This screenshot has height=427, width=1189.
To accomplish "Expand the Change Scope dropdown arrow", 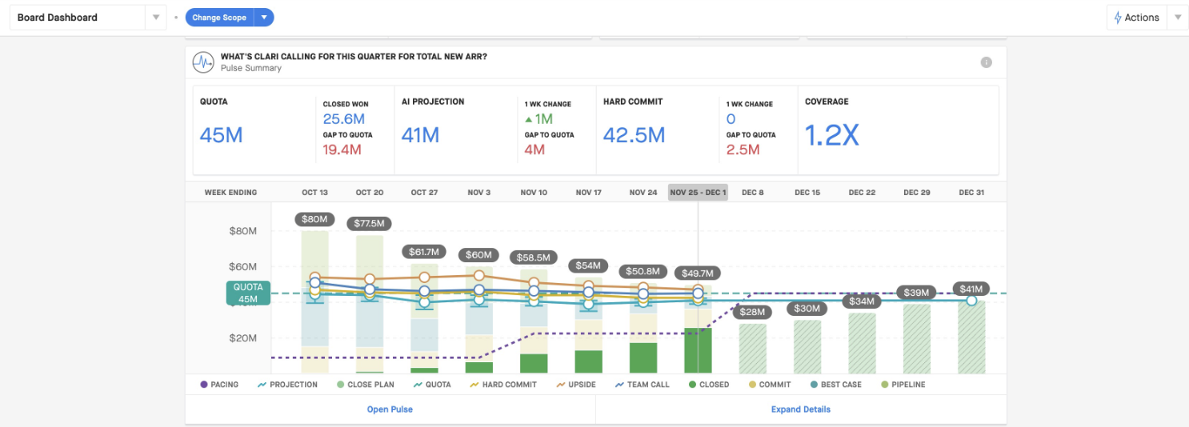I will [x=264, y=18].
